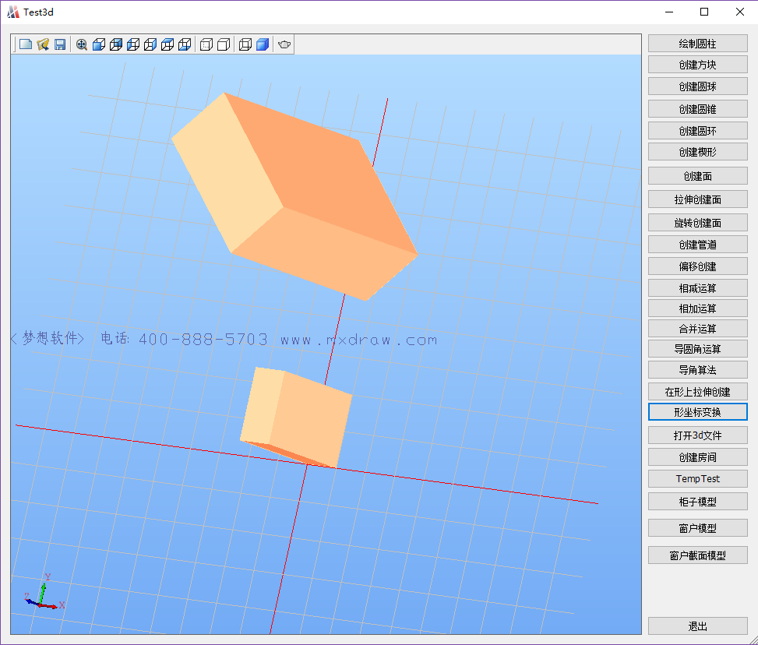Click the teapot icon in toolbar
This screenshot has height=645, width=758.
284,45
